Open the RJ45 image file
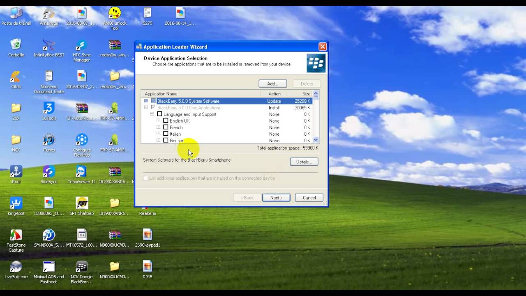This screenshot has width=526, height=296. coord(148,270)
